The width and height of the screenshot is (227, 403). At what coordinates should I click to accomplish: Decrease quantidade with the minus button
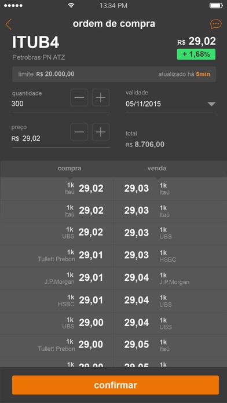pyautogui.click(x=79, y=98)
